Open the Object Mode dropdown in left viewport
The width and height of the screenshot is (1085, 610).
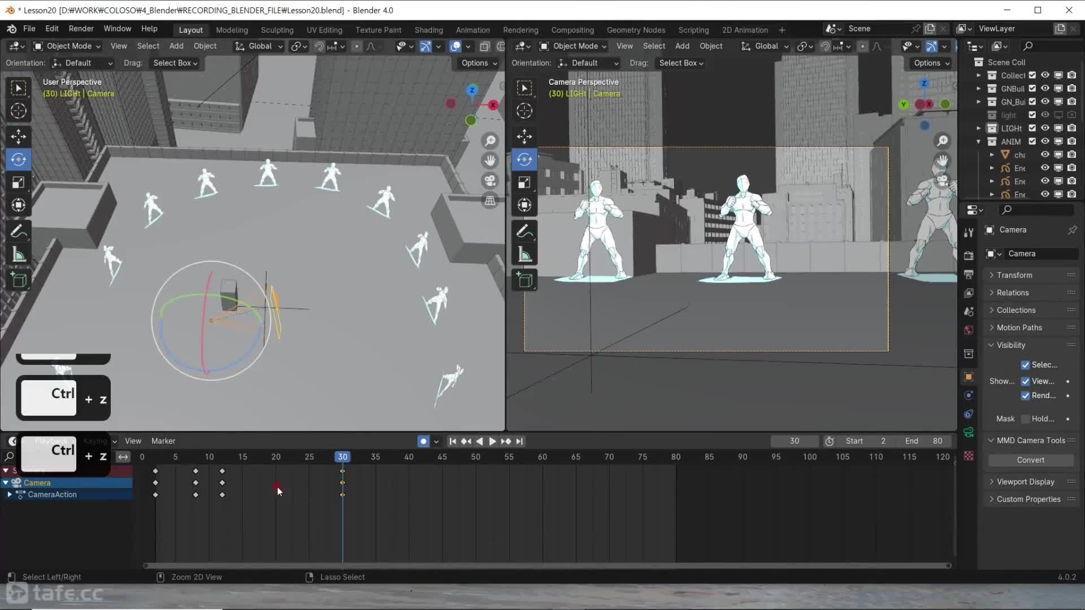coord(67,46)
